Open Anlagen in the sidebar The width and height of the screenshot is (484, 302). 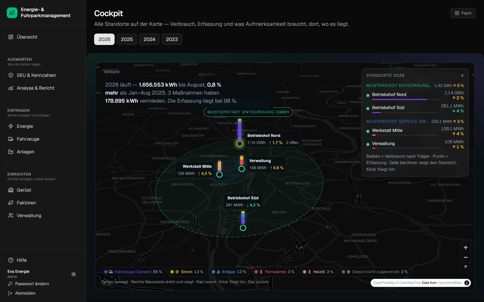[43, 152]
